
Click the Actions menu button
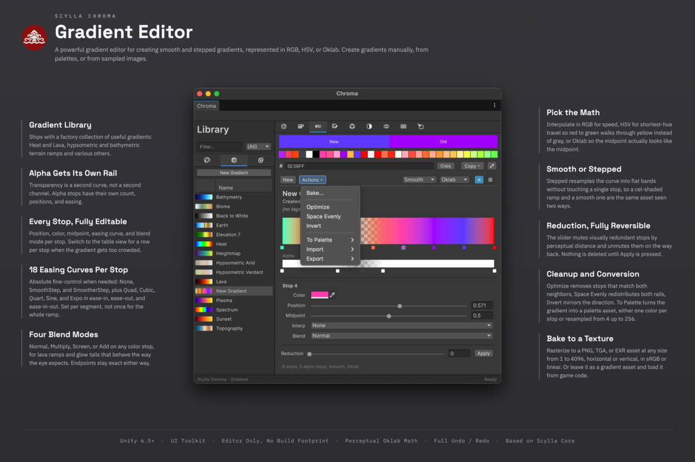click(x=312, y=180)
